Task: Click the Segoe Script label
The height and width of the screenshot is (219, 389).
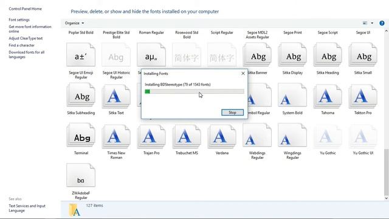Action: click(x=328, y=32)
